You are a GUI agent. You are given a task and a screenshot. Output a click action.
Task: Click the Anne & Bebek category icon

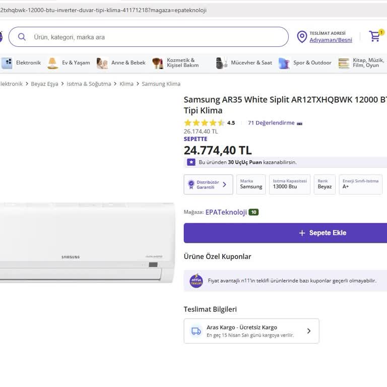coord(102,63)
